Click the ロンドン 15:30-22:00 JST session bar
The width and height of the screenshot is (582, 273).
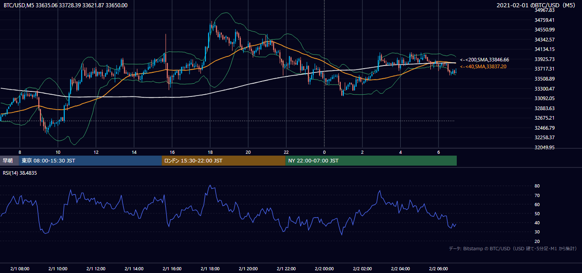click(224, 161)
